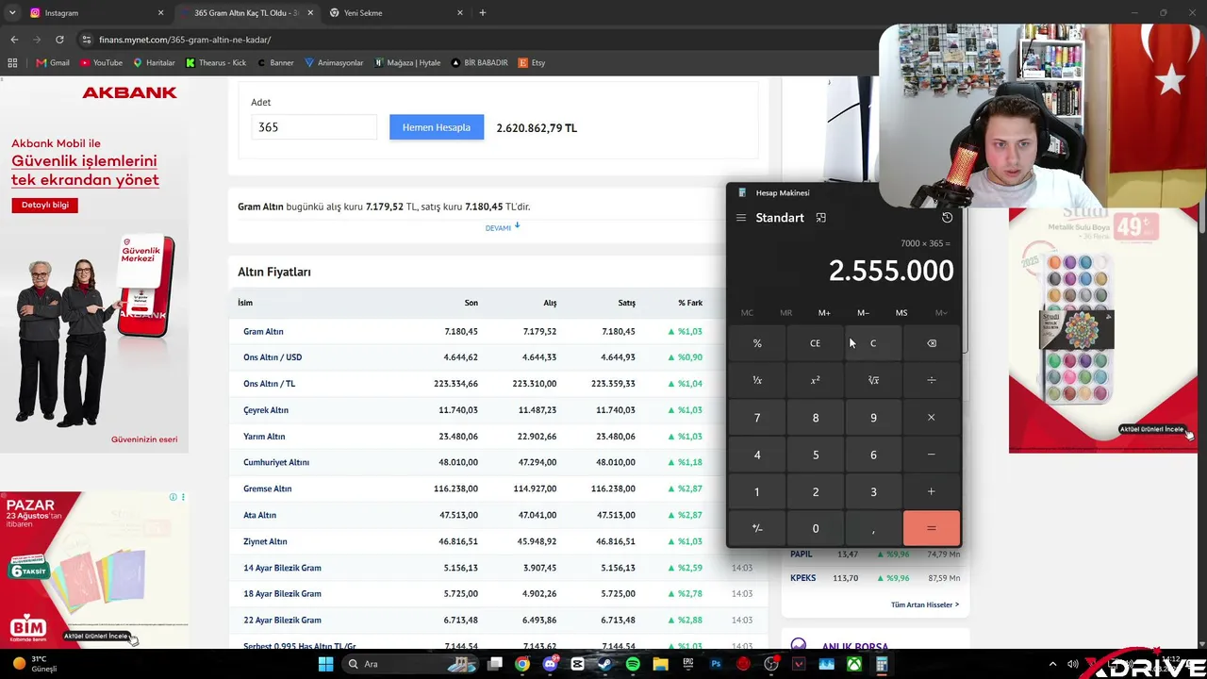This screenshot has height=679, width=1207.
Task: Open the Banner bookmark
Action: tap(274, 63)
